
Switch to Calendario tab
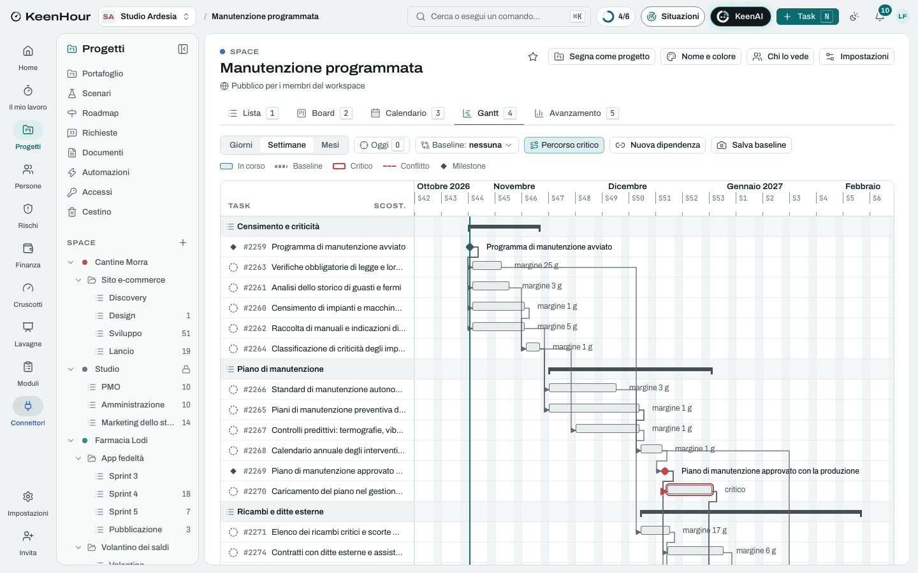point(407,113)
